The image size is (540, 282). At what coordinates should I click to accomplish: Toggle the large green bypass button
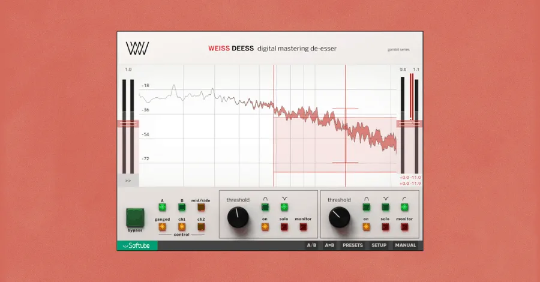click(x=135, y=218)
